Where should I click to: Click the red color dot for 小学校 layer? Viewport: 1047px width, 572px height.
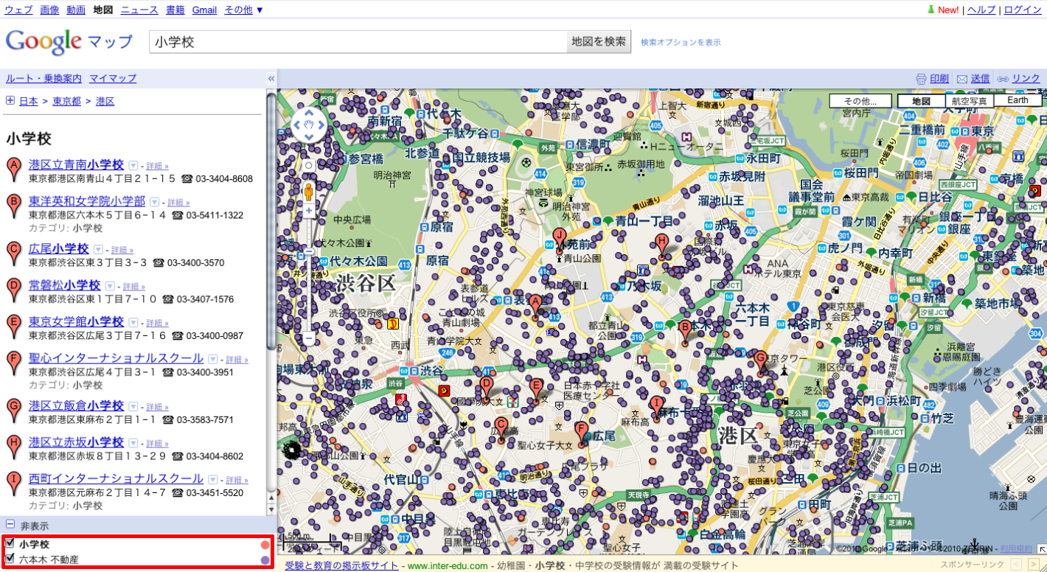(265, 545)
